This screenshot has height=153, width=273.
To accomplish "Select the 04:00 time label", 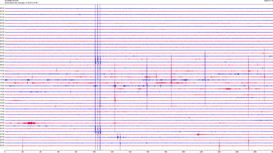I will tap(2, 32).
